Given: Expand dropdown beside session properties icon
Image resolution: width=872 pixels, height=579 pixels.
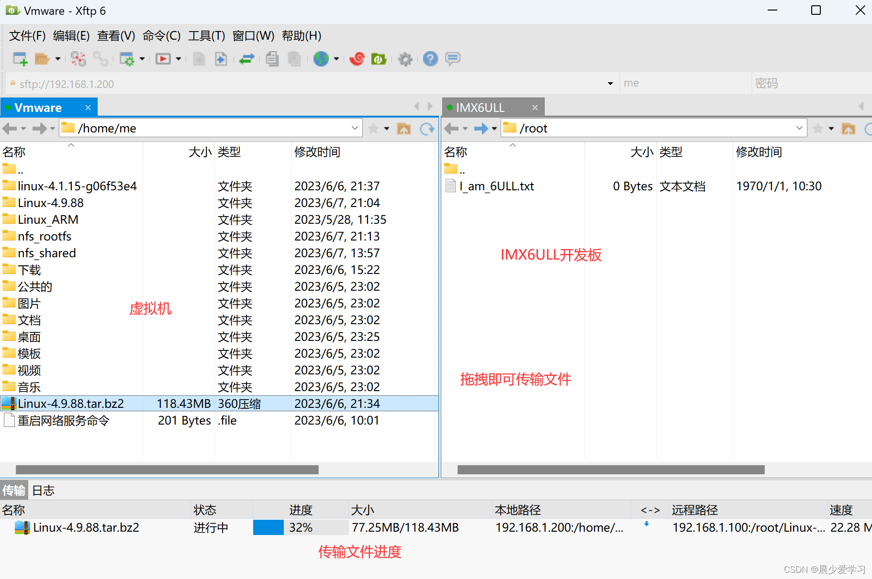Looking at the screenshot, I should 142,59.
